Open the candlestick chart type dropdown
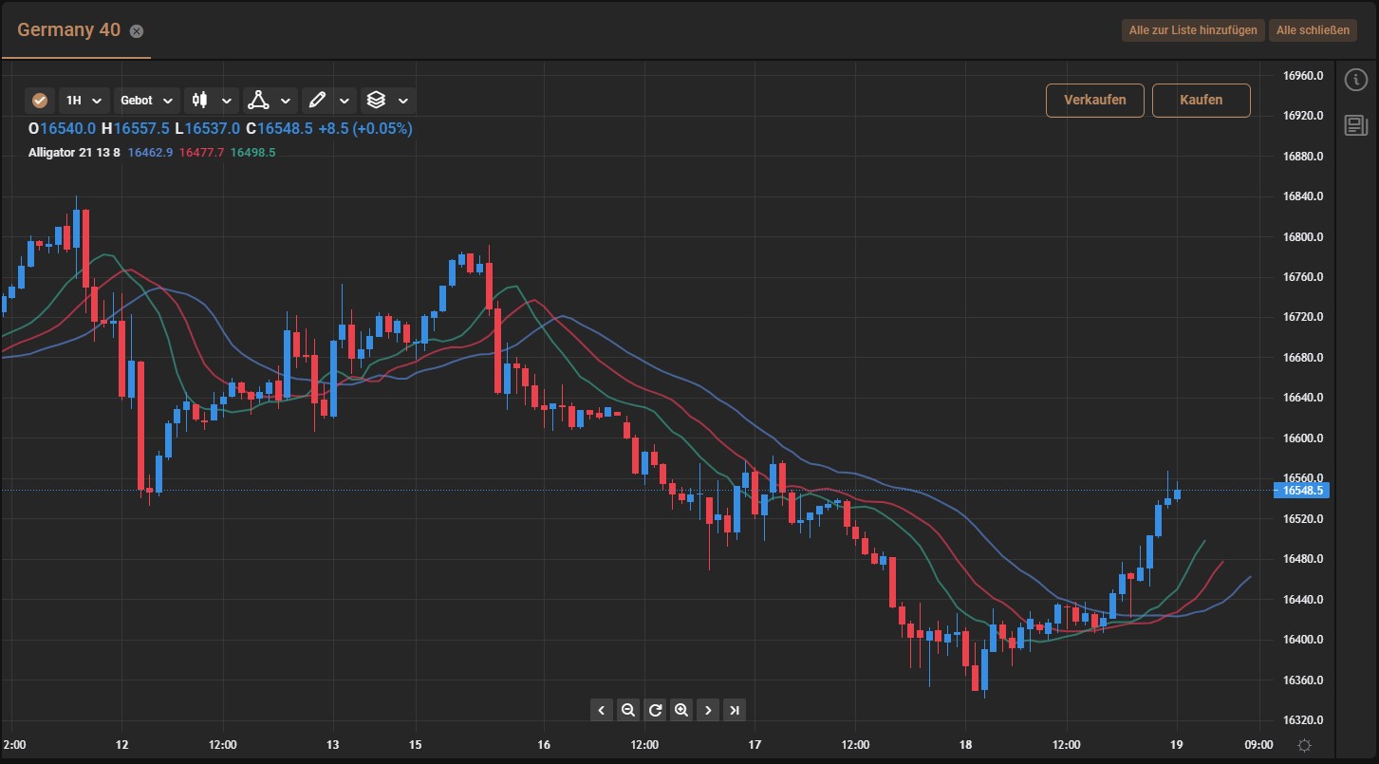The height and width of the screenshot is (764, 1379). (x=212, y=100)
